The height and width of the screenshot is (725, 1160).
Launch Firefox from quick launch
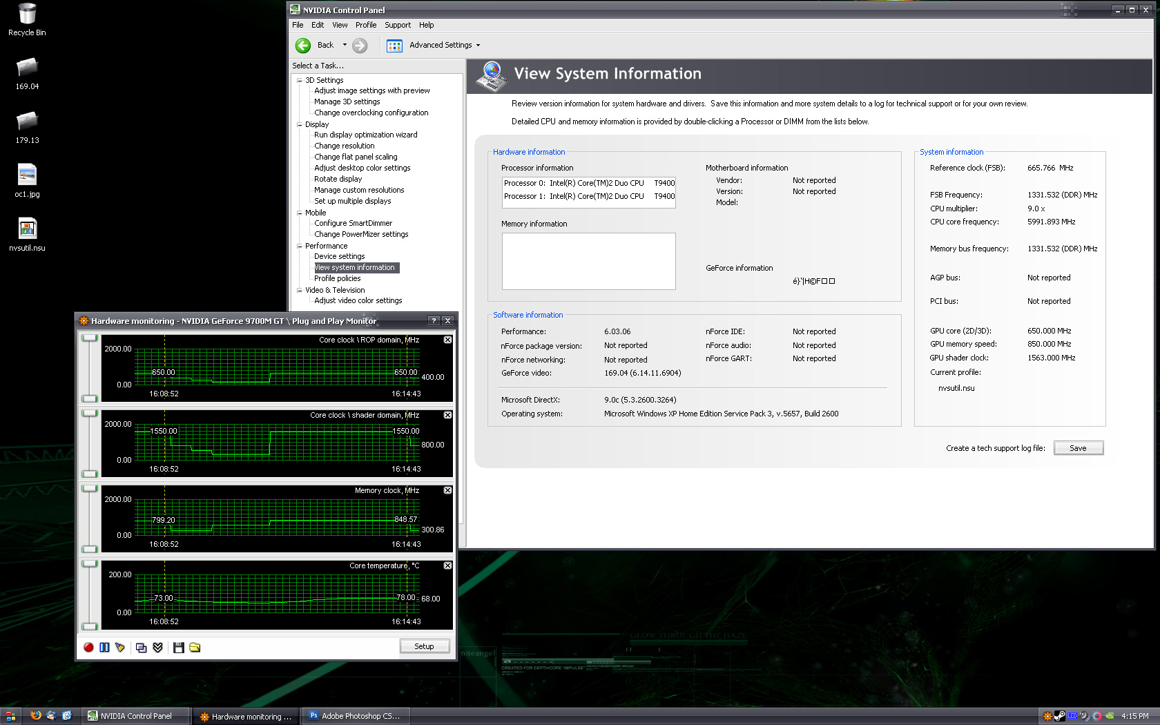36,716
